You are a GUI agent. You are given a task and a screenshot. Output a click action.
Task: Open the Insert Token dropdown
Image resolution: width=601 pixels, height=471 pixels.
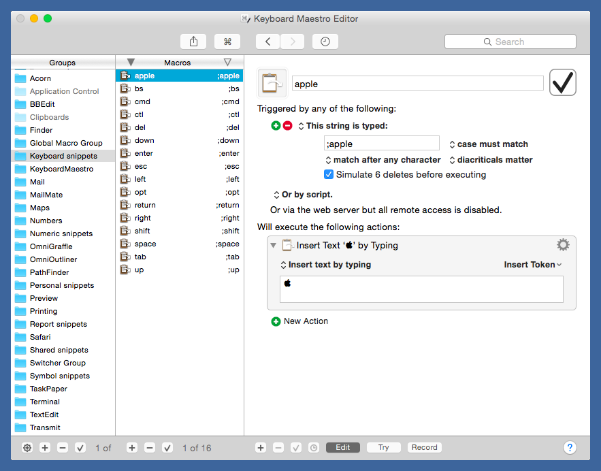point(533,265)
